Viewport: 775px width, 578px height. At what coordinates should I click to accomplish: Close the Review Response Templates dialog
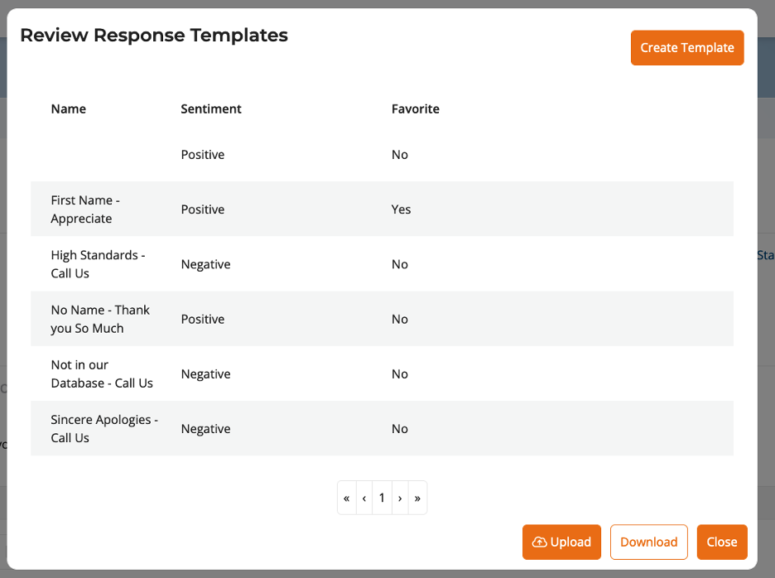click(x=721, y=542)
